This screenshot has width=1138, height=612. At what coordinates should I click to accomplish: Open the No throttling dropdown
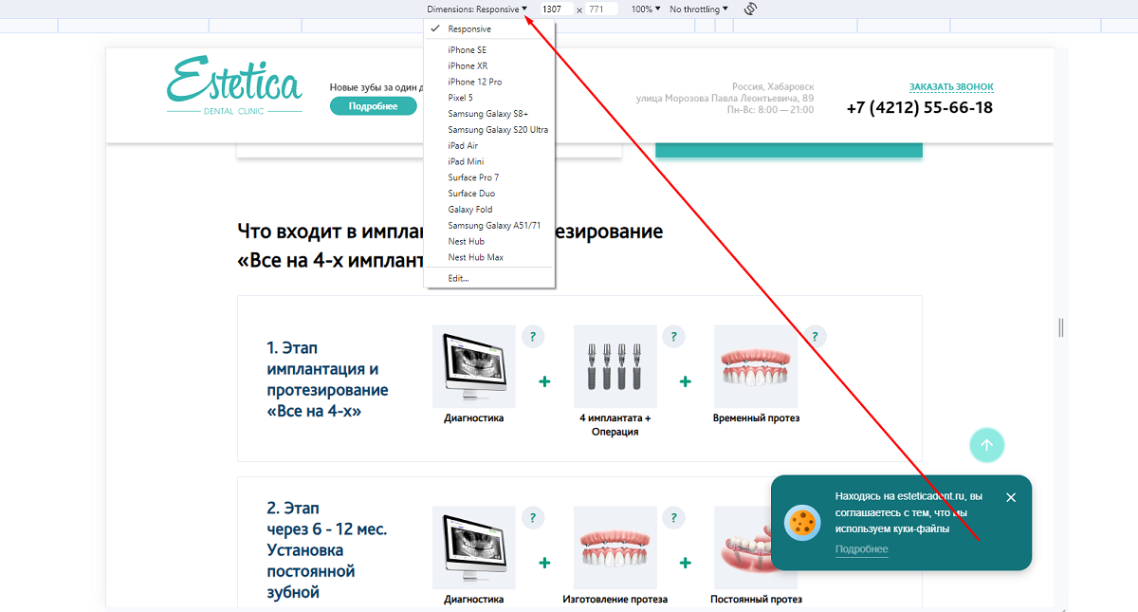click(696, 9)
